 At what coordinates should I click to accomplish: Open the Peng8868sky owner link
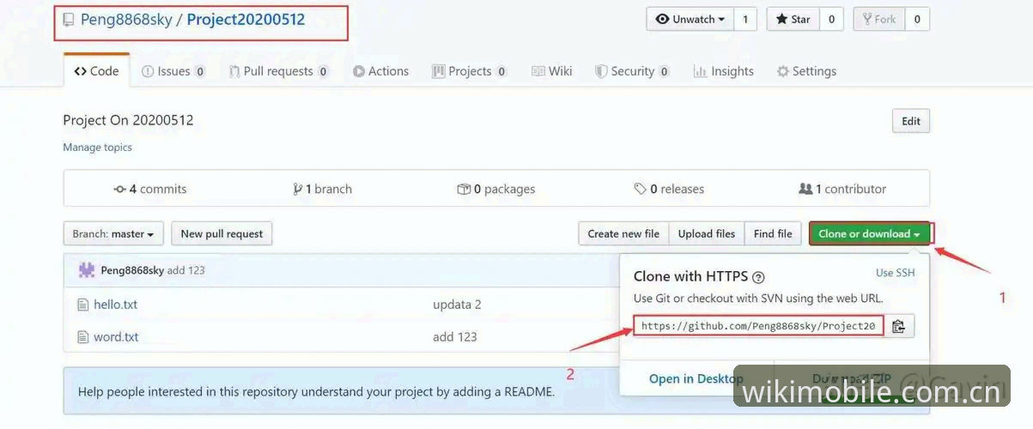click(126, 19)
